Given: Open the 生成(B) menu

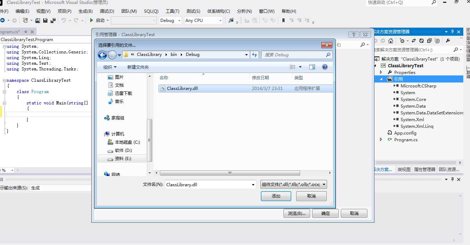Looking at the screenshot, I should [x=85, y=11].
